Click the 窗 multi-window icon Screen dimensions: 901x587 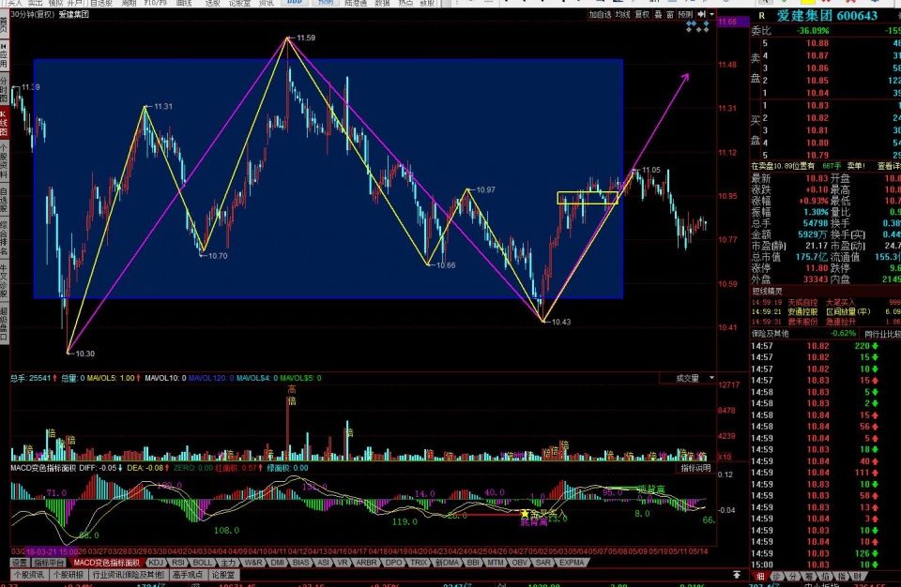[670, 15]
